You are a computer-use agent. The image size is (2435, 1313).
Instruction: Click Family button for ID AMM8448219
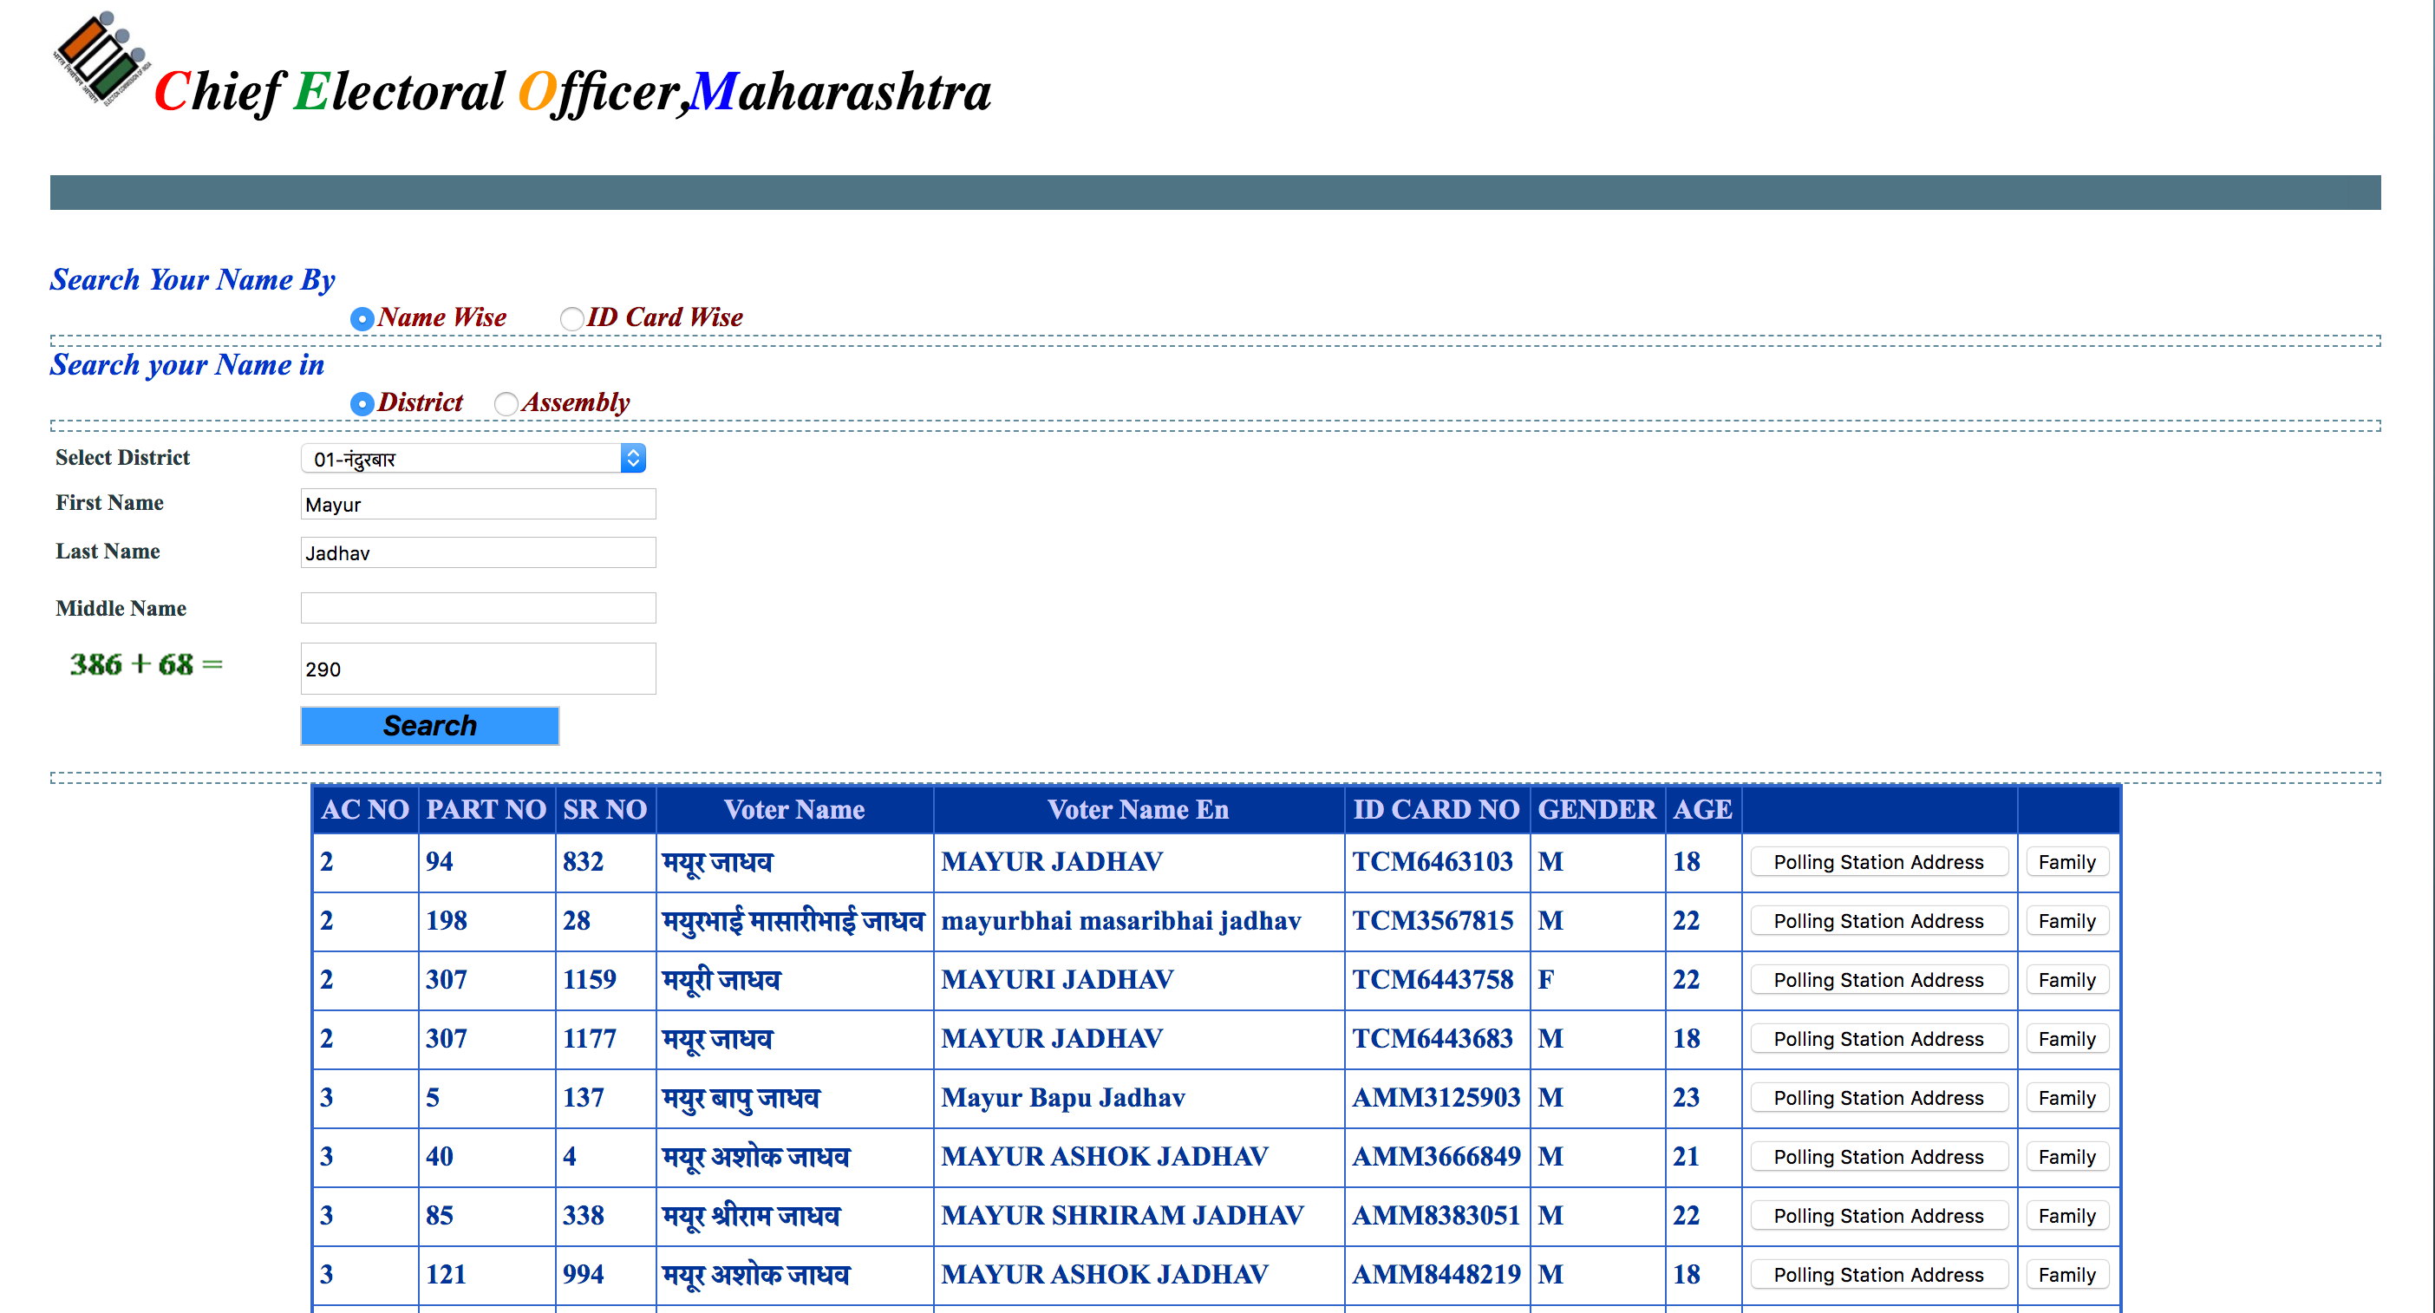point(2066,1275)
